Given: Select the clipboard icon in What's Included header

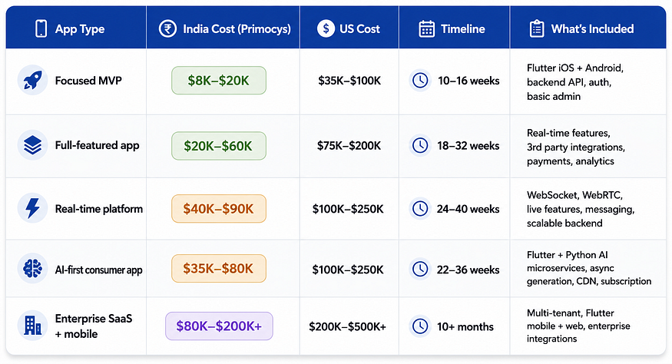Looking at the screenshot, I should coord(537,28).
